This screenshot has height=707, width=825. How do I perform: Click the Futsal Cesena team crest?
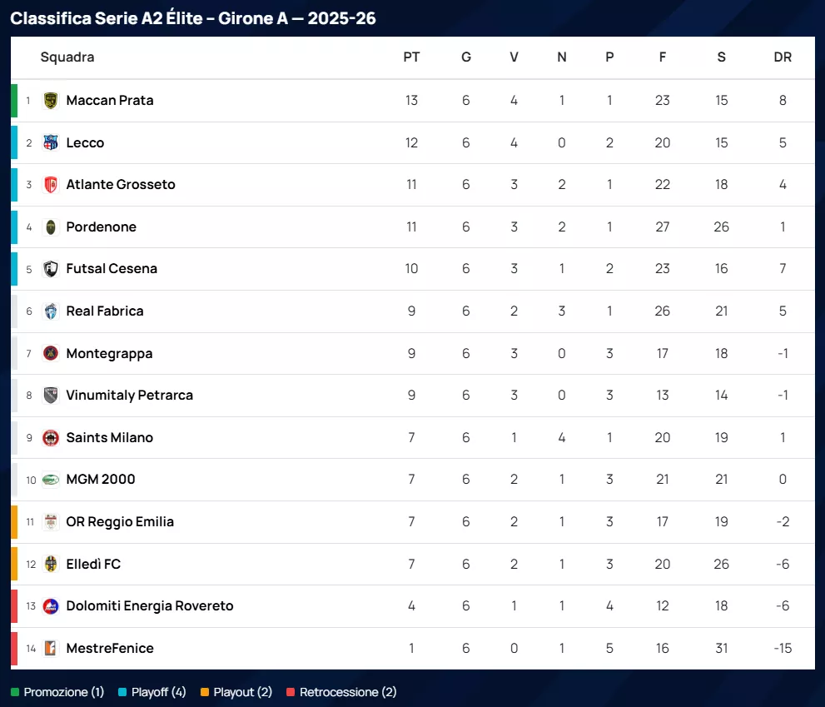pyautogui.click(x=51, y=269)
